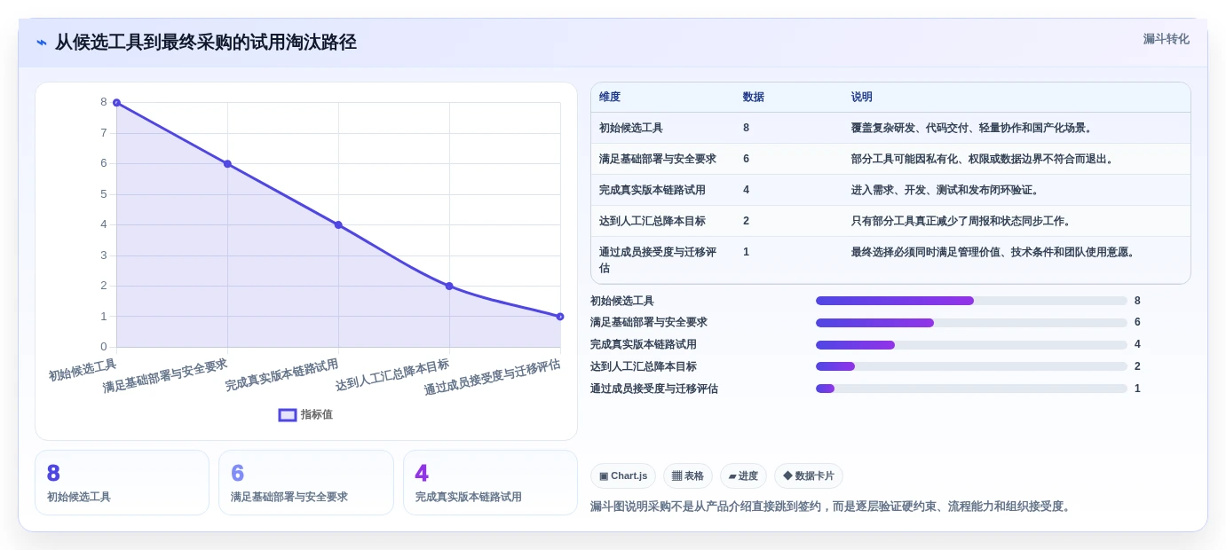Select chart data point at value 6

click(227, 164)
